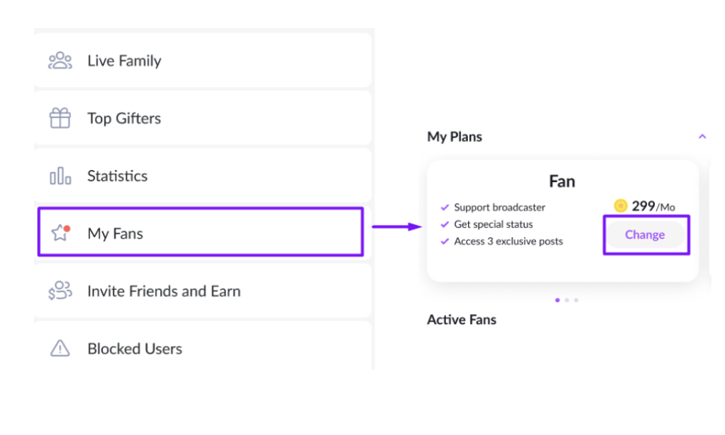This screenshot has width=725, height=435.
Task: Jump to the third plan carousel dot
Action: 576,300
